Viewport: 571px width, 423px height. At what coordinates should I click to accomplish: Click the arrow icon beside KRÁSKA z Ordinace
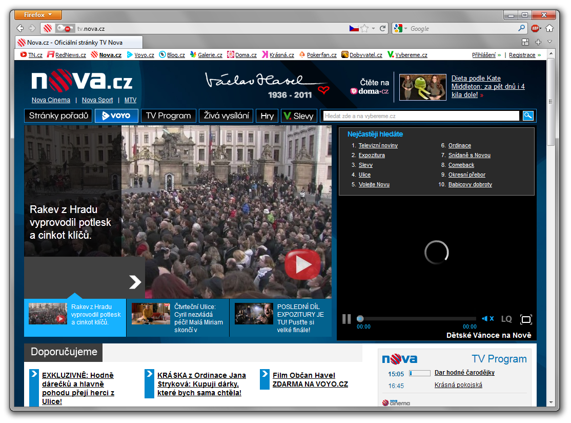[x=149, y=383]
